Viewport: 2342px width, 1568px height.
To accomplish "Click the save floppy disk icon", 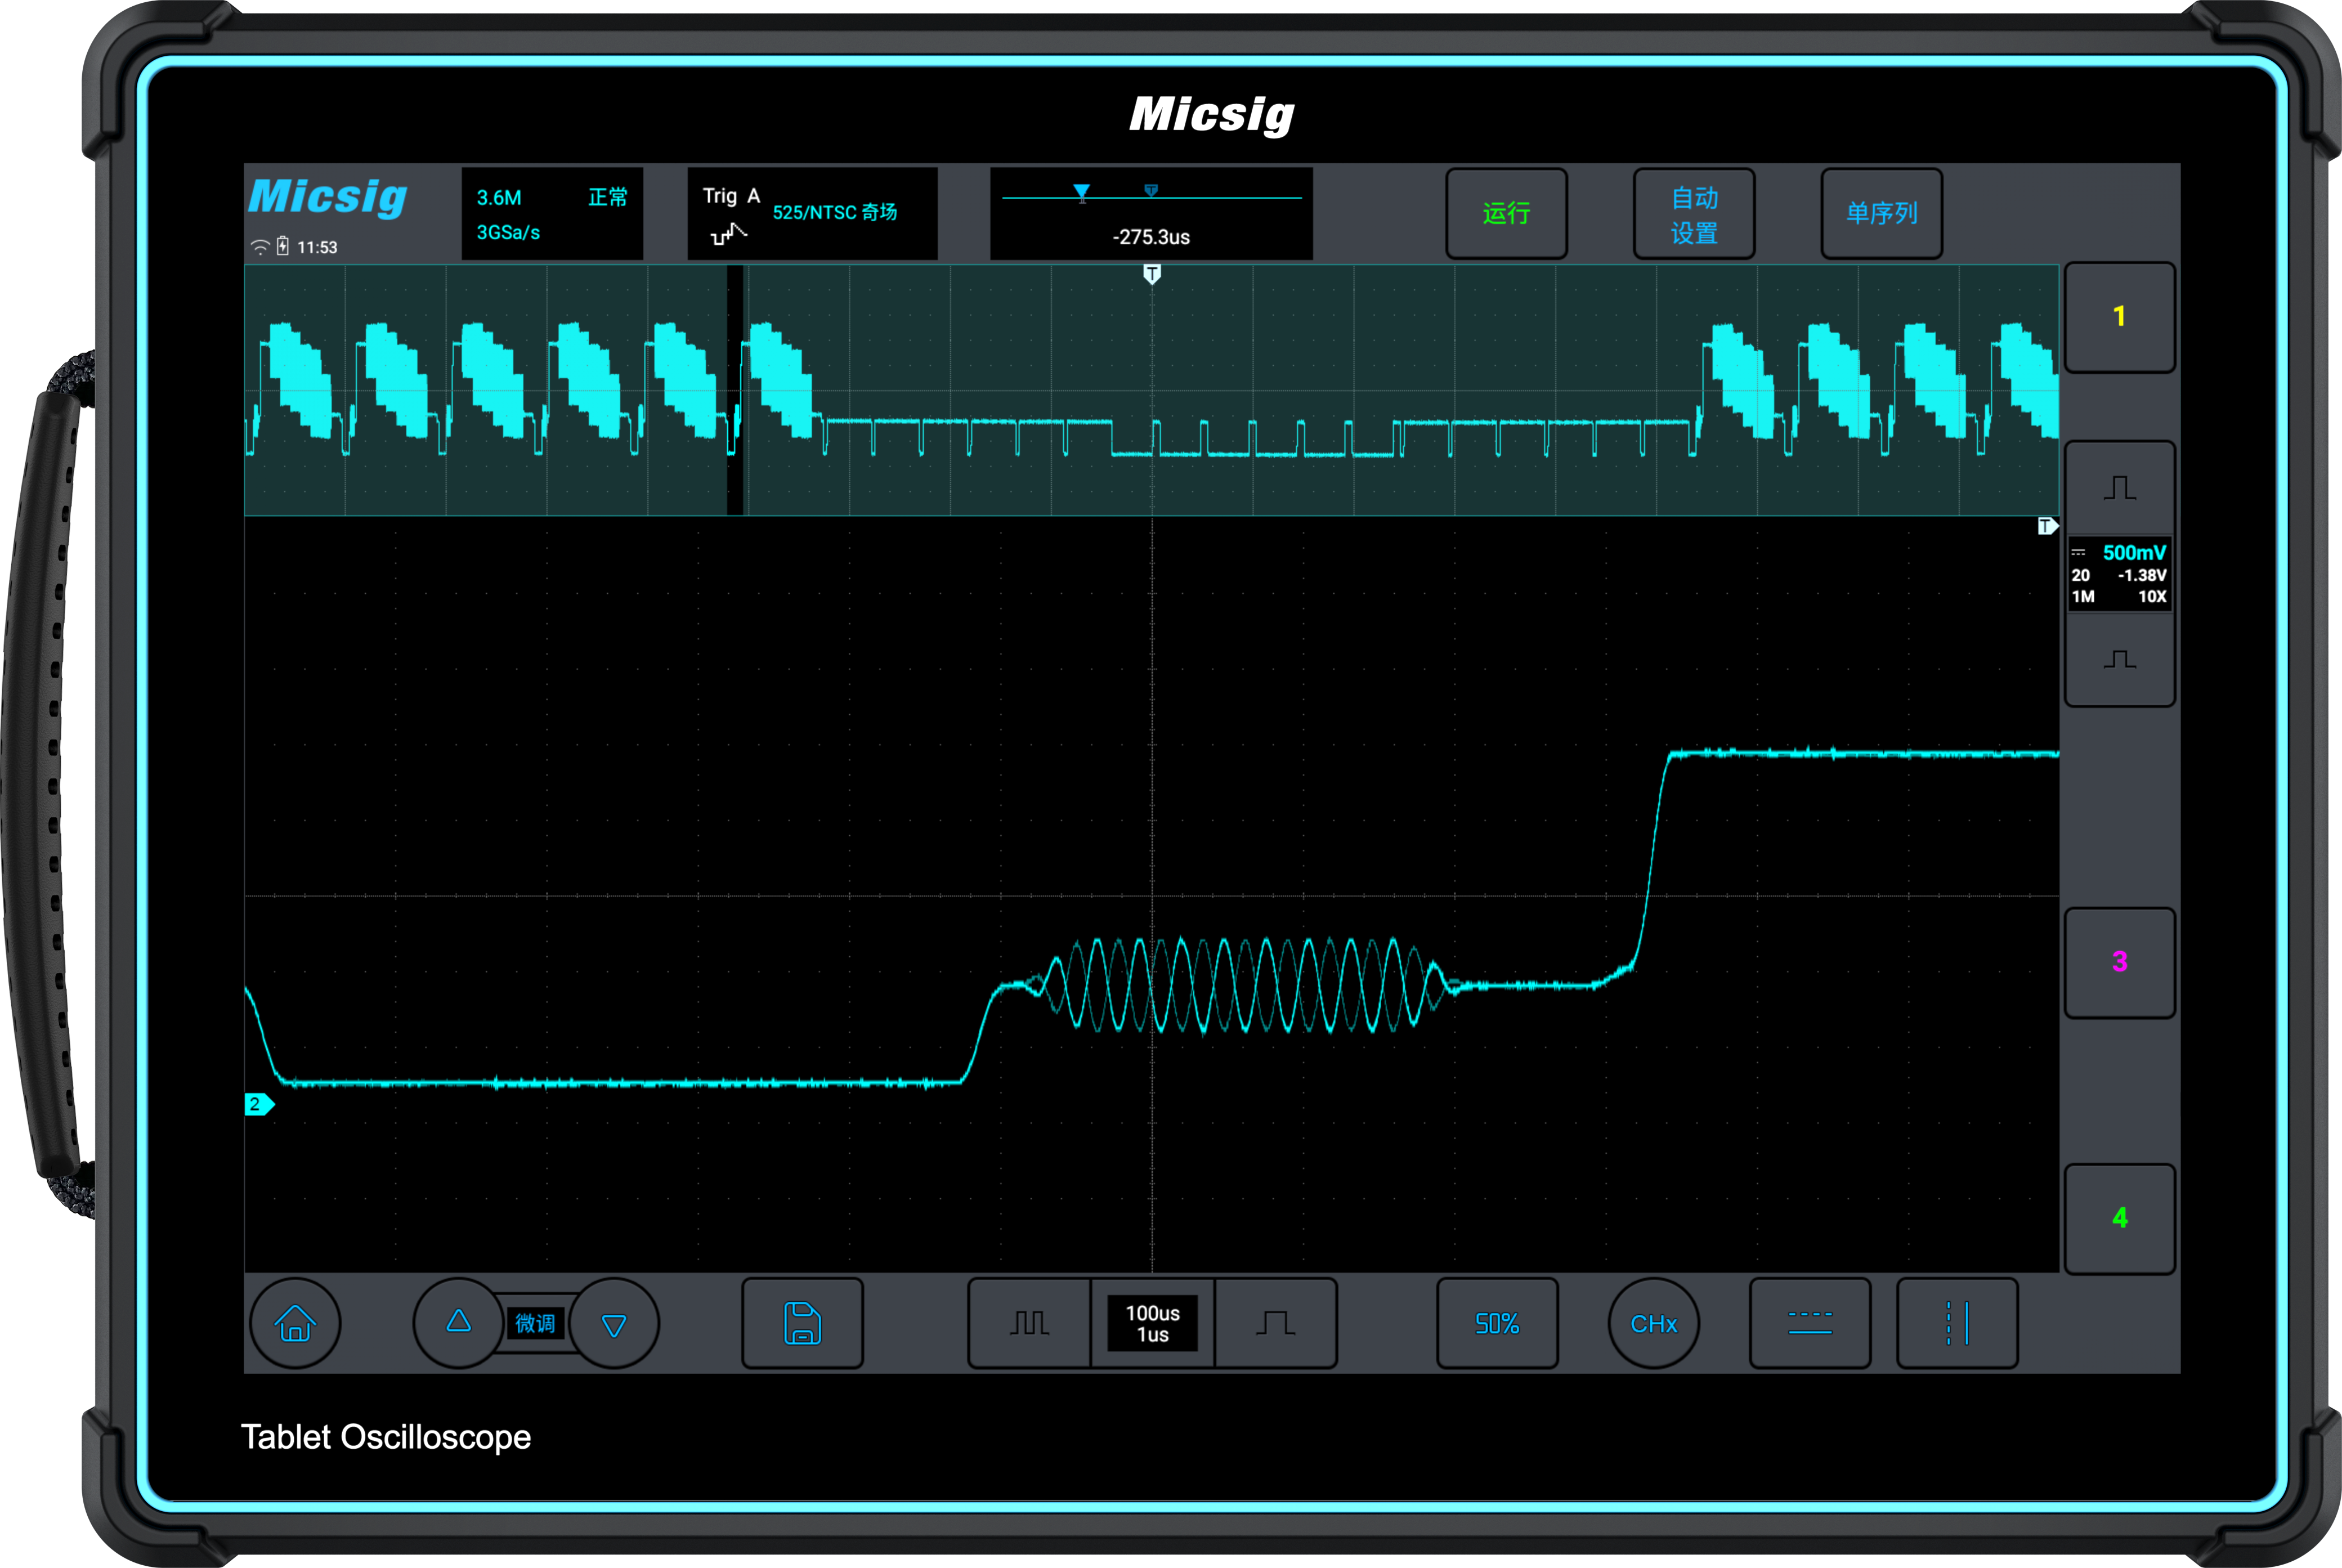I will [802, 1323].
